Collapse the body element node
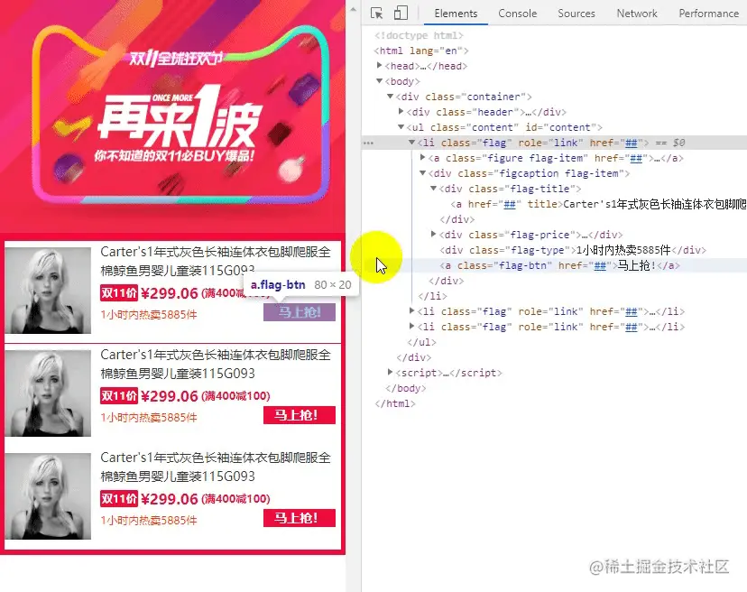This screenshot has width=747, height=592. pyautogui.click(x=379, y=80)
